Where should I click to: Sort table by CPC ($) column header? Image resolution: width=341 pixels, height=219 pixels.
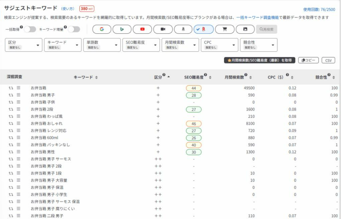(280, 77)
